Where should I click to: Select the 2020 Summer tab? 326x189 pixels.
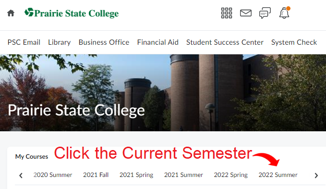click(x=53, y=175)
